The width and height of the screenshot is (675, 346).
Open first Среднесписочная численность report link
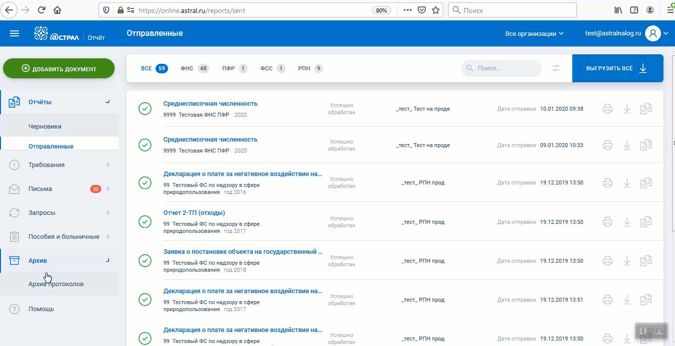point(210,104)
